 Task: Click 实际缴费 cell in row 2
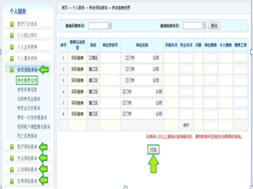[77, 69]
